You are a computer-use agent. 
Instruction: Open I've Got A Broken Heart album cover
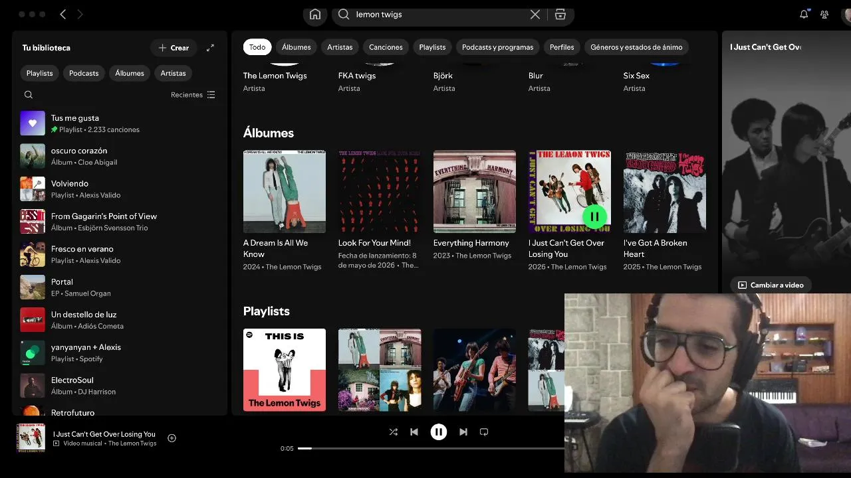point(665,191)
